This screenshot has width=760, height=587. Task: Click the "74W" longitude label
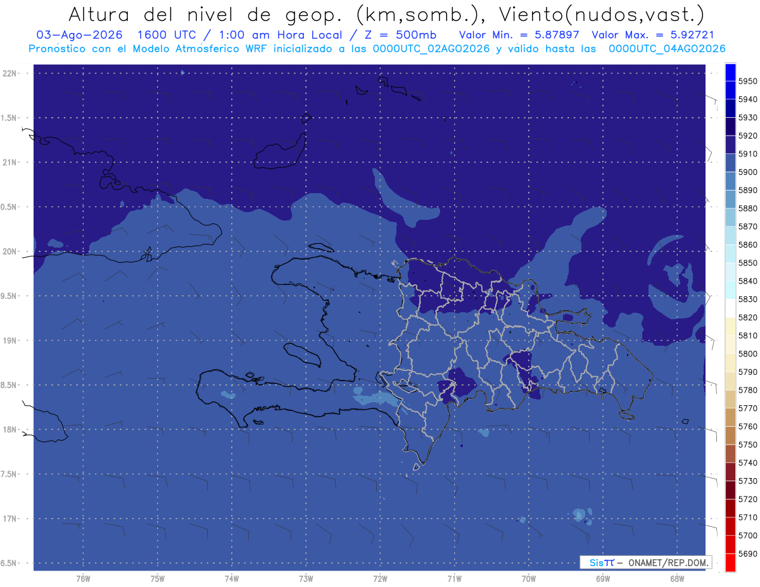tap(232, 579)
